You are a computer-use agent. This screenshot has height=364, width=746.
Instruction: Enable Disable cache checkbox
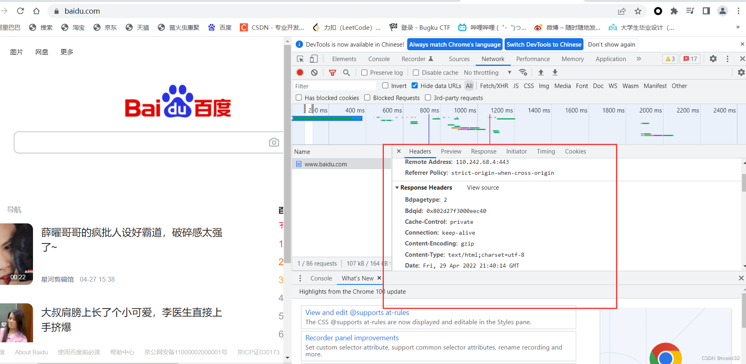(x=416, y=72)
